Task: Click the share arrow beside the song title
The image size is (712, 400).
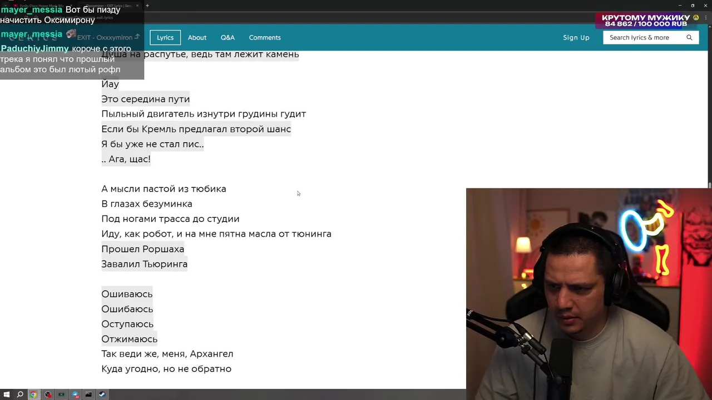Action: coord(137,37)
